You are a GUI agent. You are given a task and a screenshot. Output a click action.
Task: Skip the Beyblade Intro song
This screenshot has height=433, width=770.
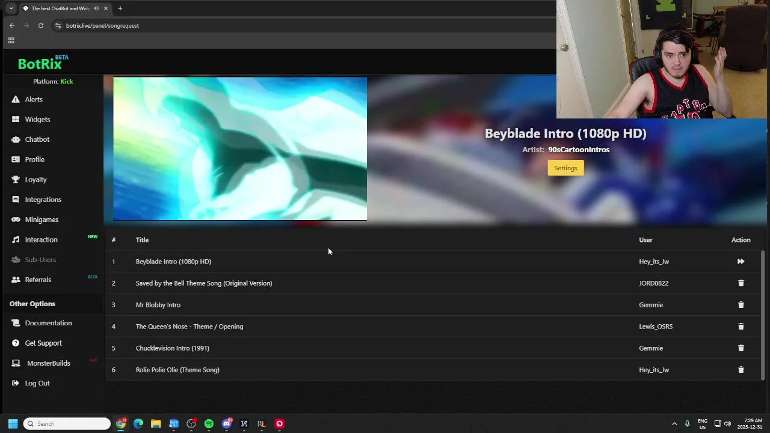741,262
